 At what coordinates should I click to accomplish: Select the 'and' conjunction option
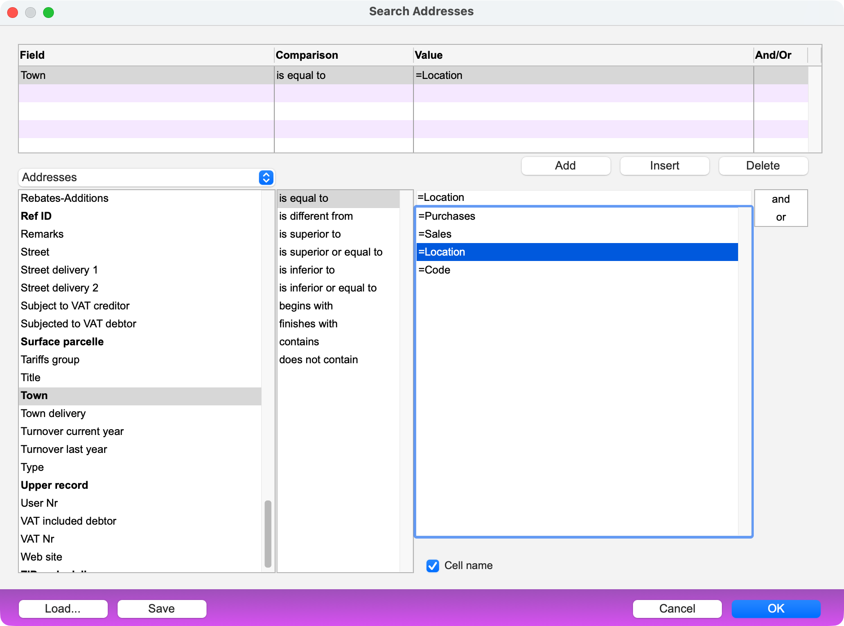click(x=780, y=199)
